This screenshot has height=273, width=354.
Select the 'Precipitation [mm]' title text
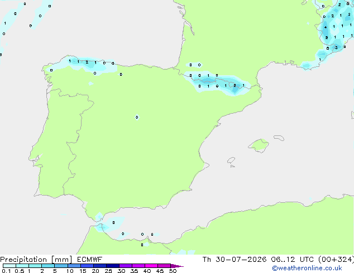[x=36, y=260]
